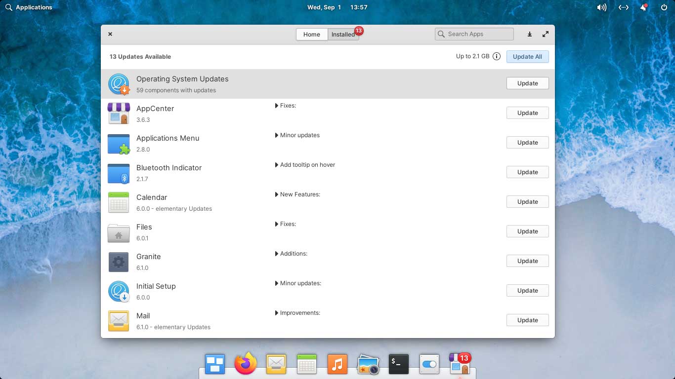Click the Search Apps field

point(474,34)
